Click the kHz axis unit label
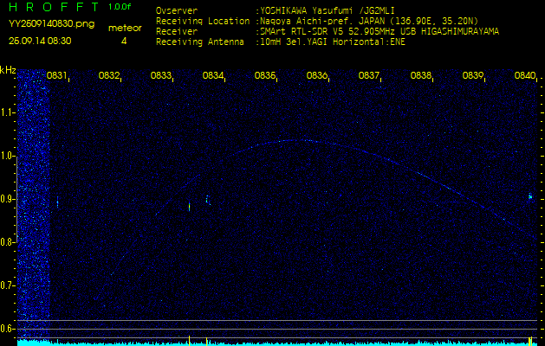The height and width of the screenshot is (346, 545). (x=8, y=70)
